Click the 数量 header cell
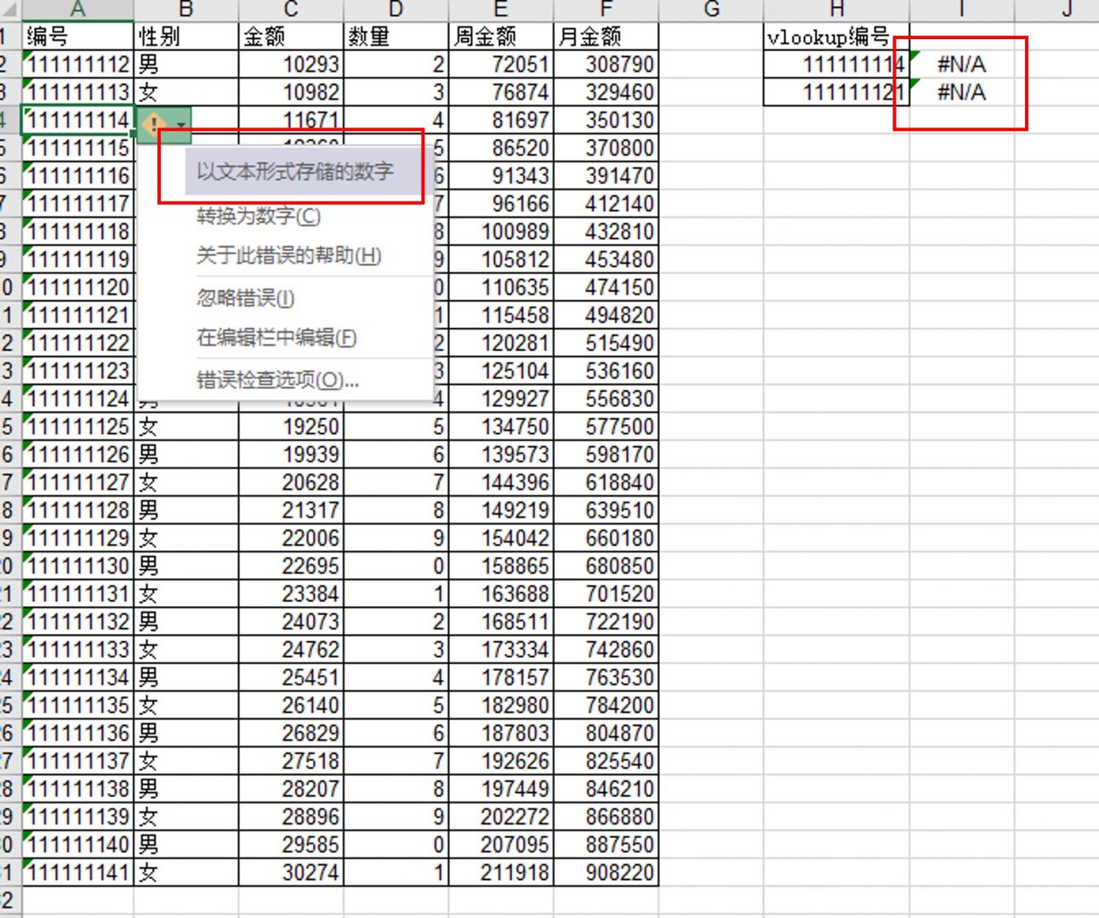 coord(396,37)
